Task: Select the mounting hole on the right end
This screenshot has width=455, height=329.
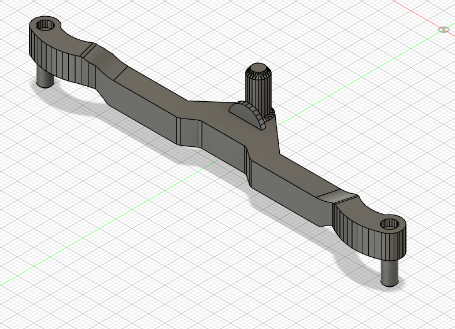Action: [x=390, y=224]
